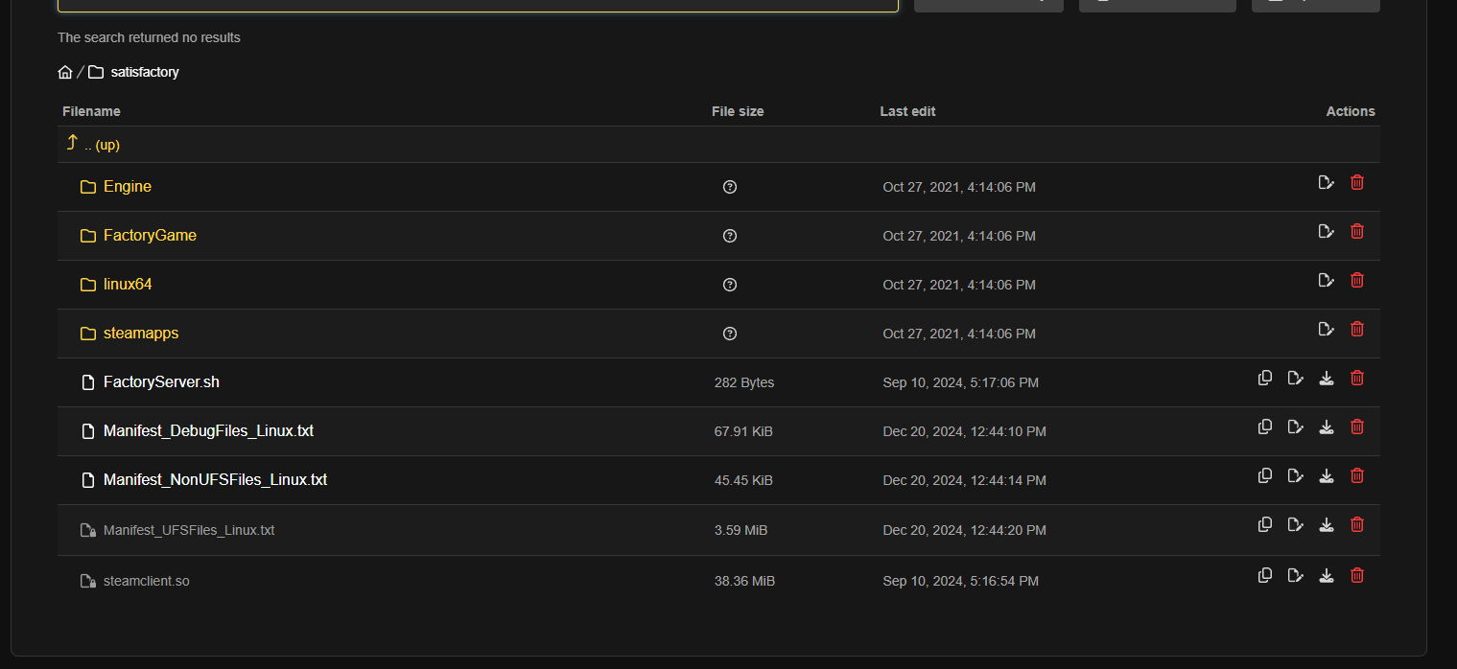This screenshot has width=1457, height=669.
Task: Delete the Engine folder
Action: pyautogui.click(x=1356, y=182)
